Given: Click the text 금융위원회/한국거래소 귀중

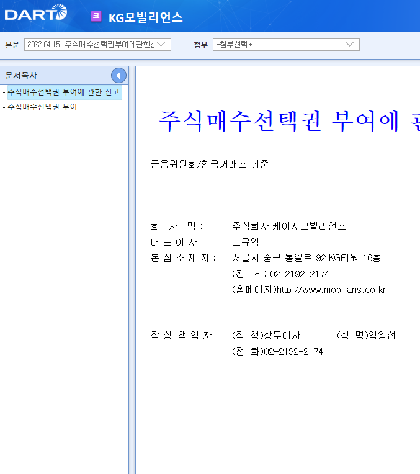Looking at the screenshot, I should pos(210,164).
